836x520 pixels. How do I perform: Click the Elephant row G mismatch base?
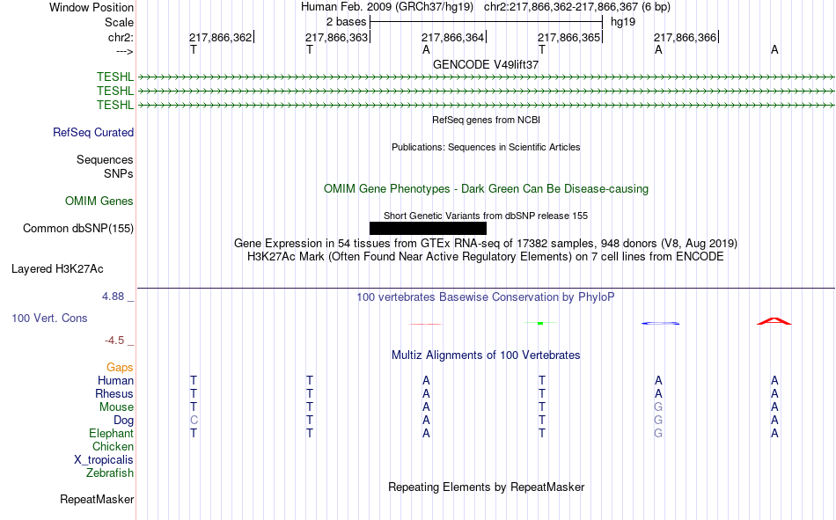pos(658,433)
